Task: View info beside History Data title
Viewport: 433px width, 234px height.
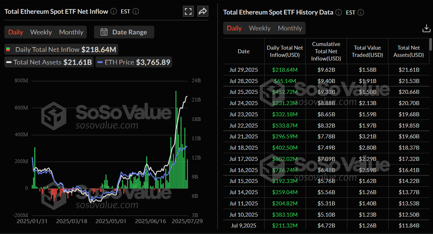Action: pyautogui.click(x=338, y=12)
